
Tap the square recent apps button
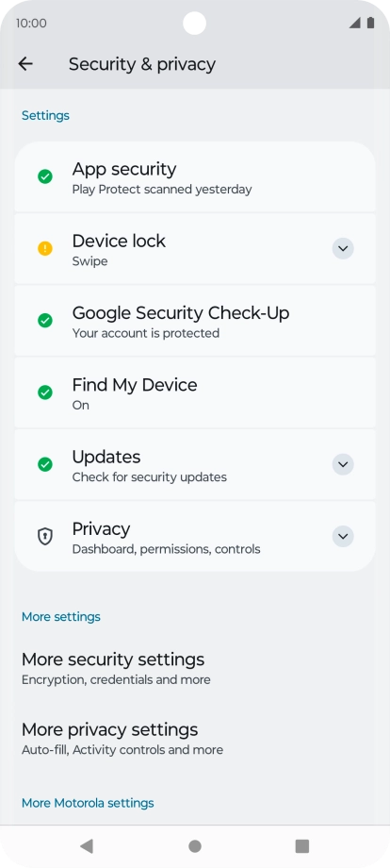pyautogui.click(x=302, y=846)
